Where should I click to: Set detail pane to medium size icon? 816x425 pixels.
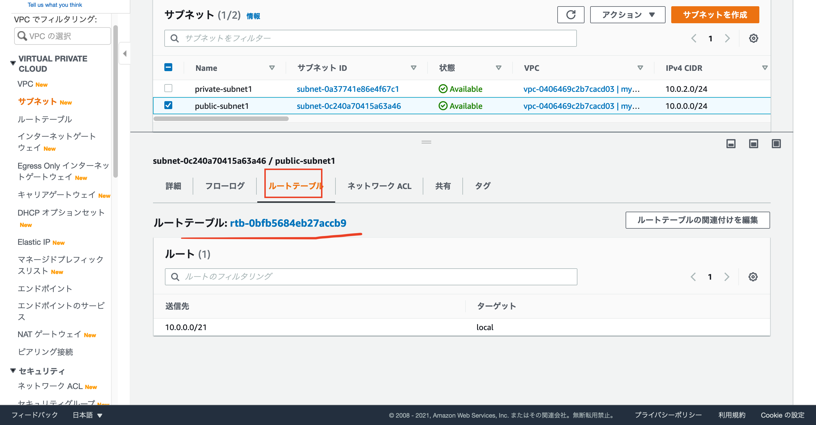coord(753,144)
